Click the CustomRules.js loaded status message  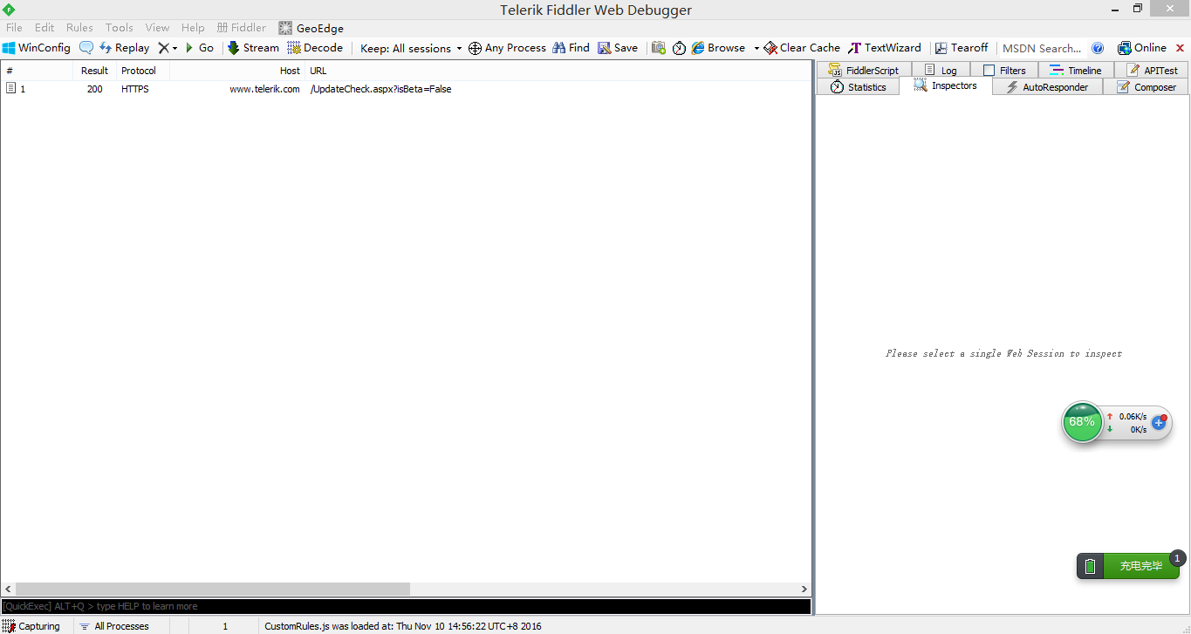[x=403, y=626]
